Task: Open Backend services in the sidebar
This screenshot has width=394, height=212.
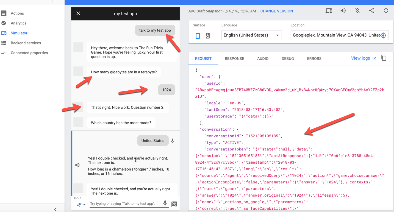Action: coord(26,43)
